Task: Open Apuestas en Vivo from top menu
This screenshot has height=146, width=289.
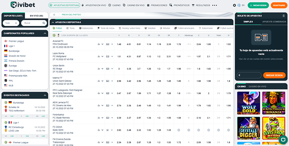Action: [x=94, y=5]
